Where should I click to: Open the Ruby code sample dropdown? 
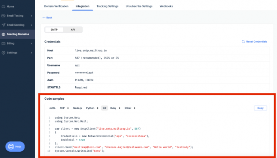tap(115, 108)
